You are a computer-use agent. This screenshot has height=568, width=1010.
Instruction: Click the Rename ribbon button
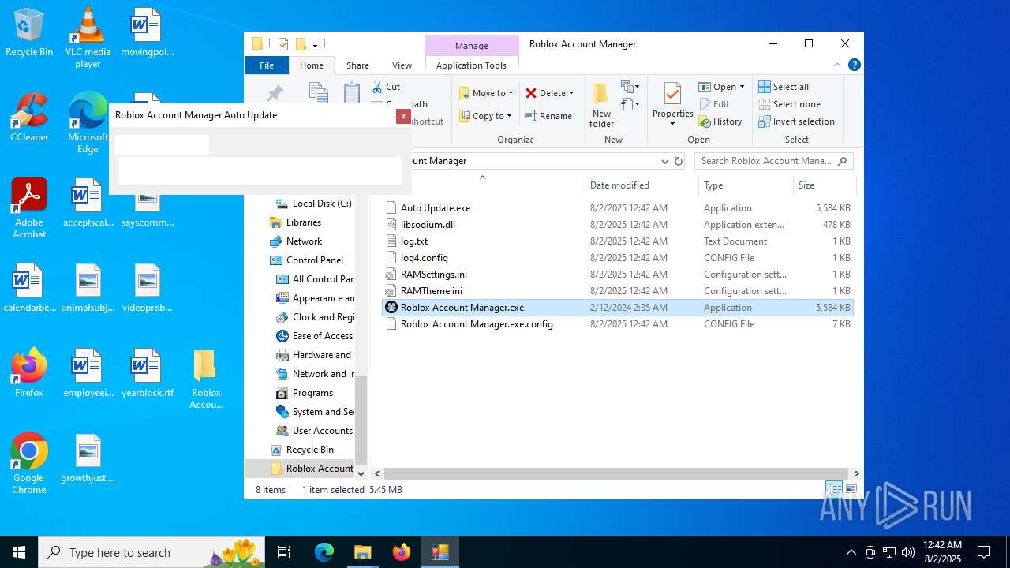pyautogui.click(x=549, y=116)
